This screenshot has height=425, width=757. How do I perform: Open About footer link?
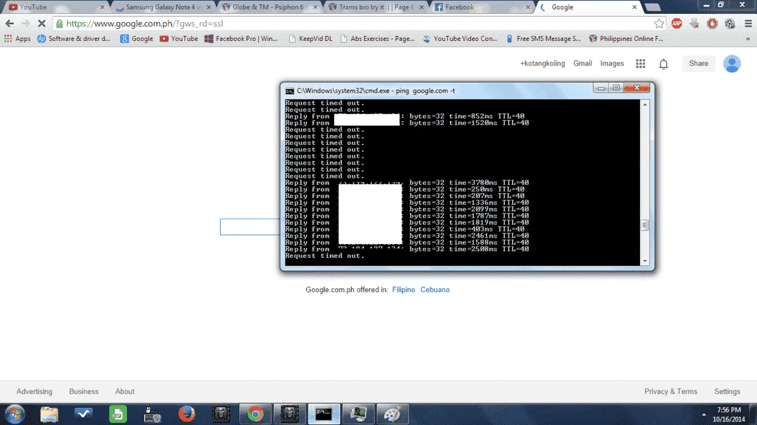(124, 392)
